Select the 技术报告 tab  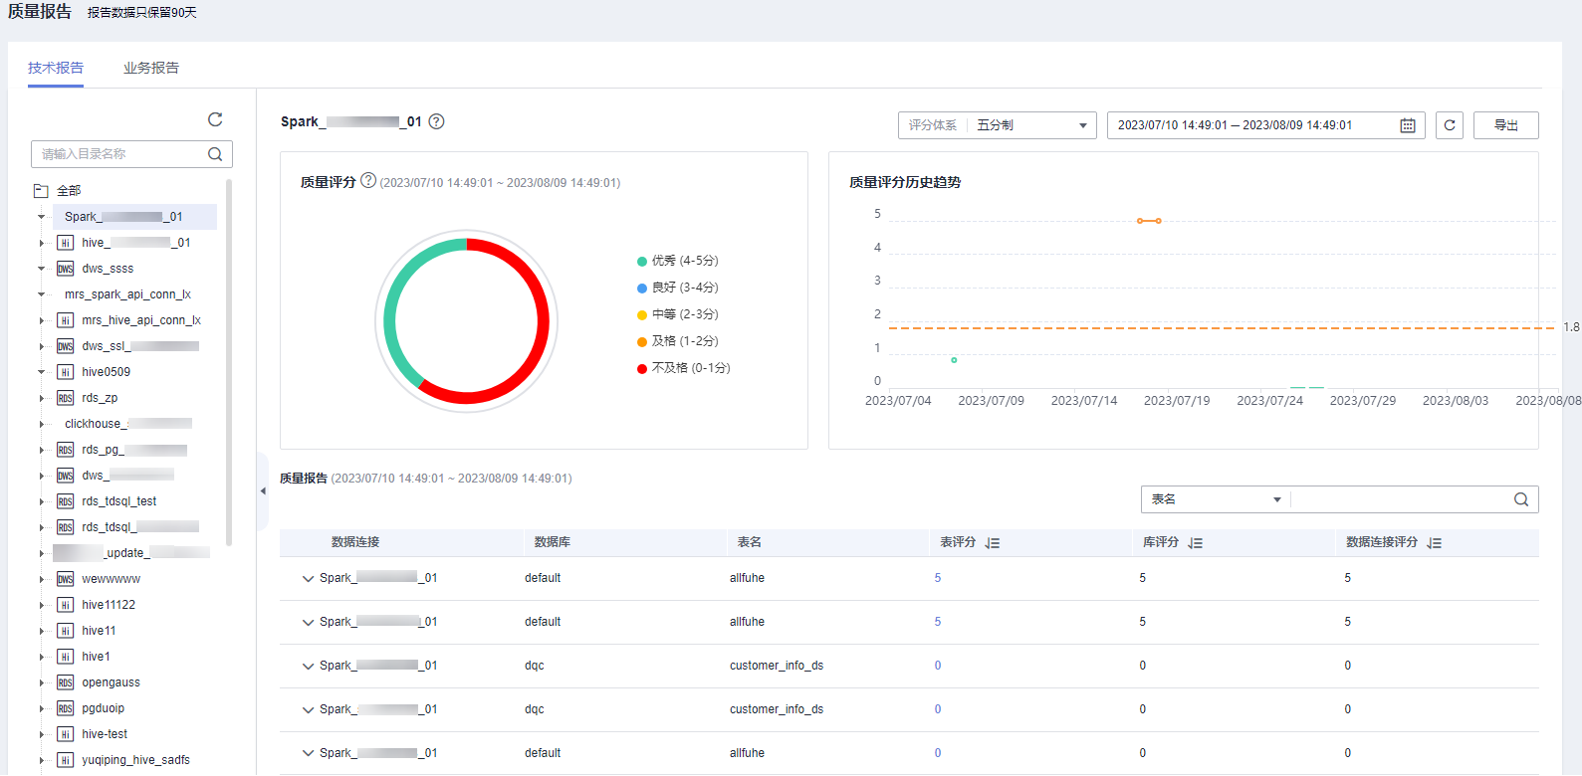tap(56, 68)
